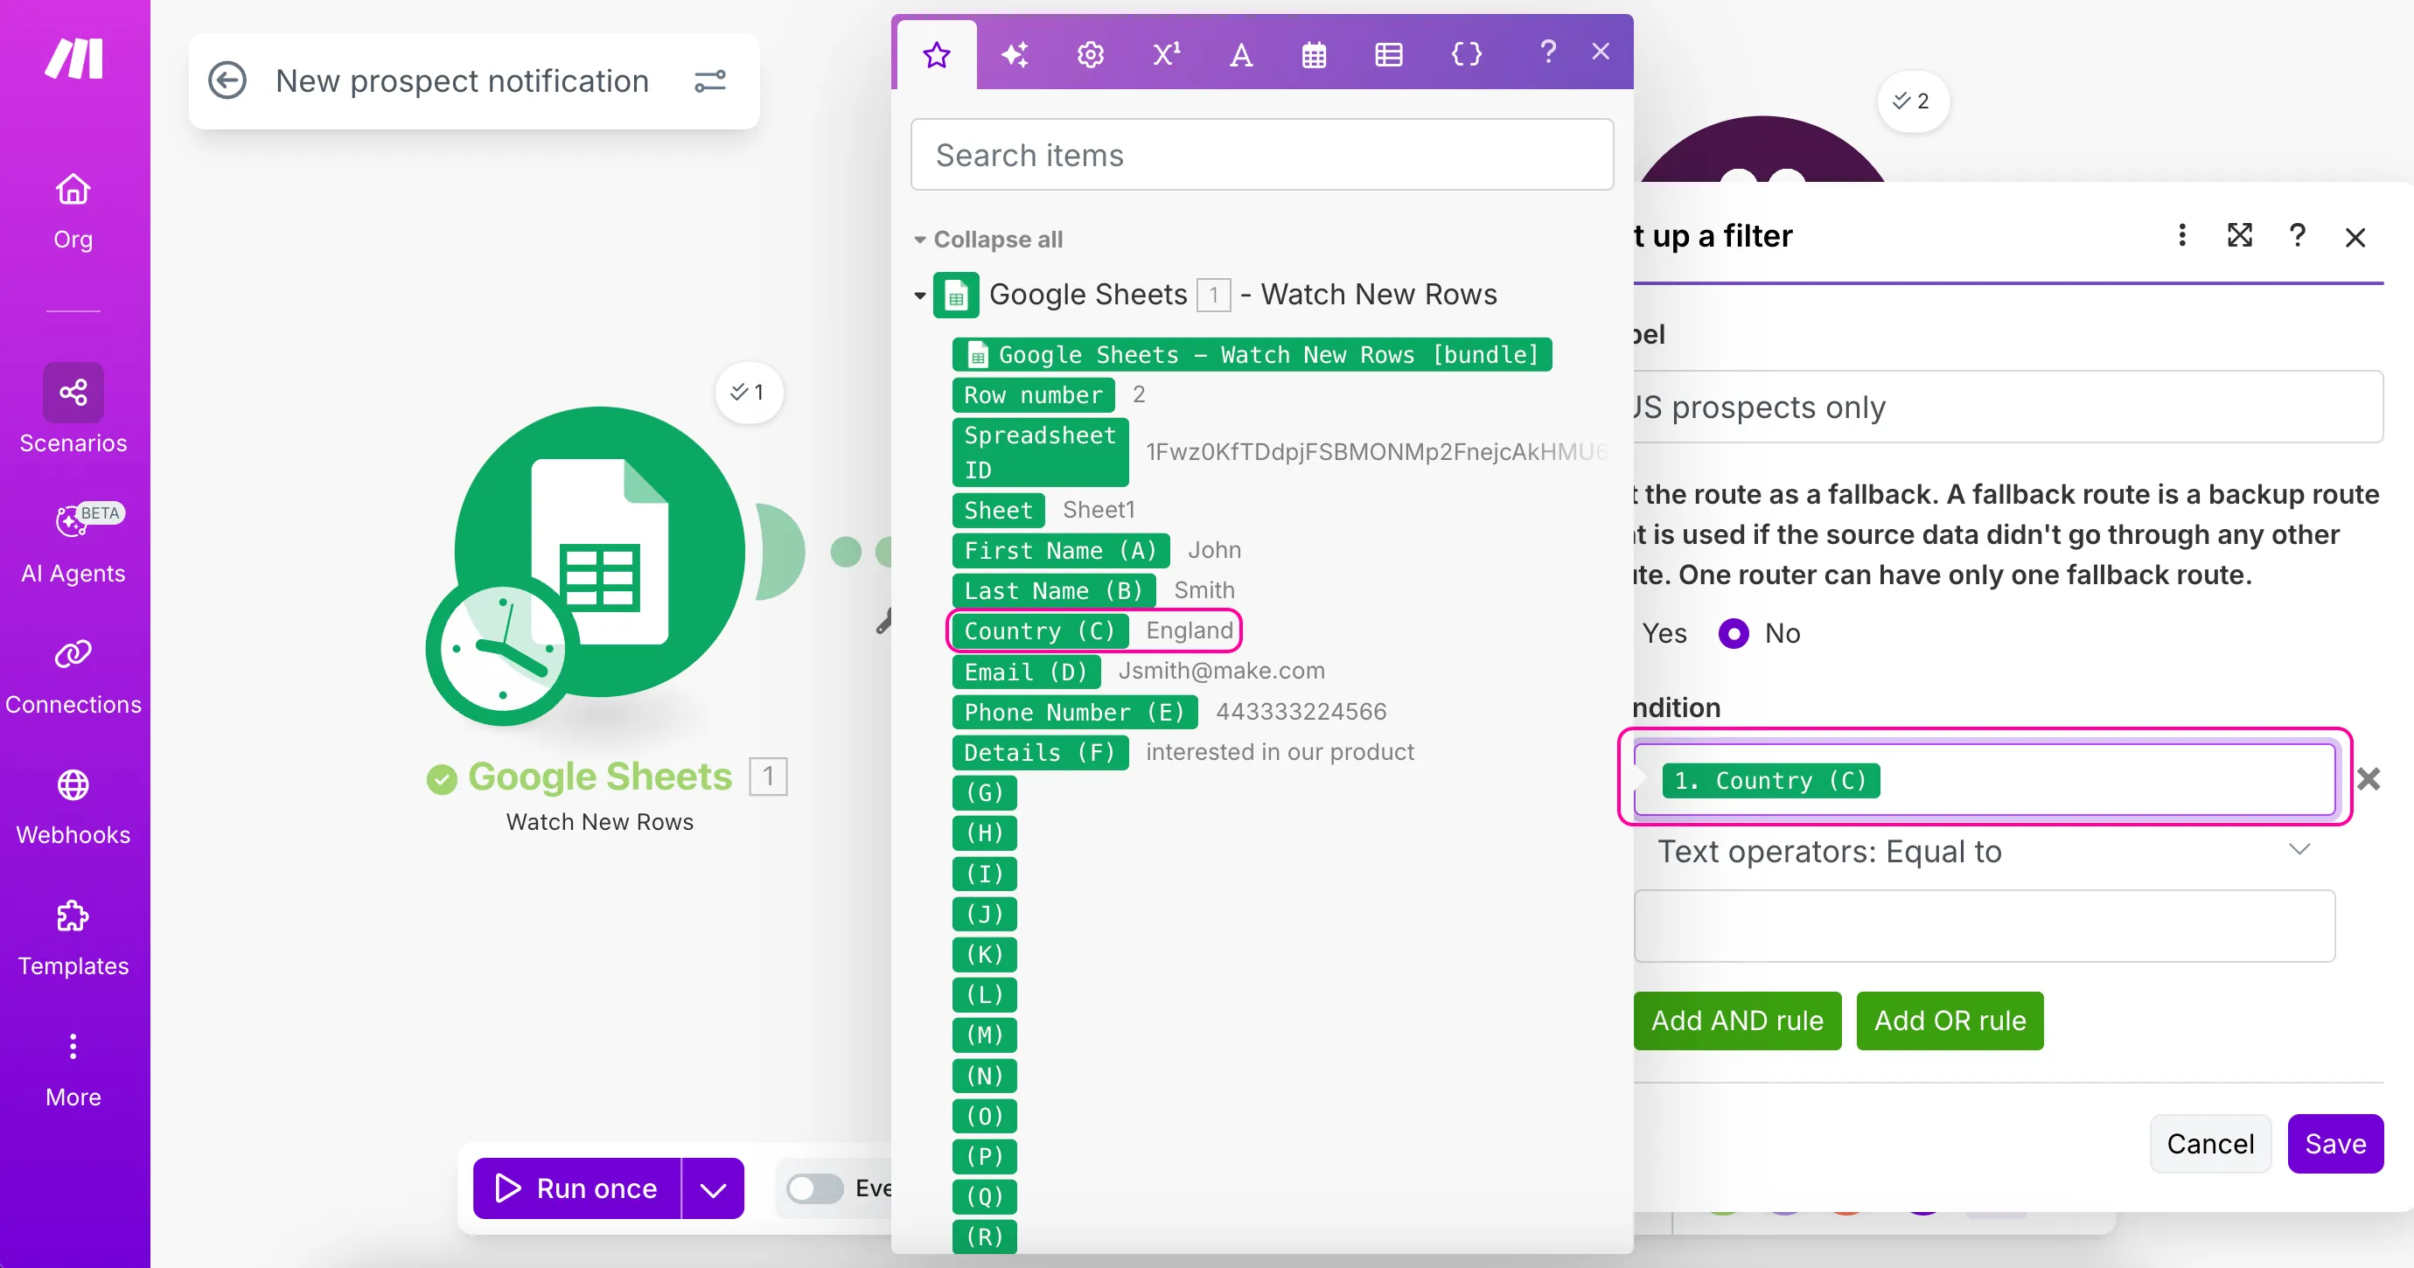
Task: Collapse the Google Sheets Watch New Rows group
Action: click(x=919, y=296)
